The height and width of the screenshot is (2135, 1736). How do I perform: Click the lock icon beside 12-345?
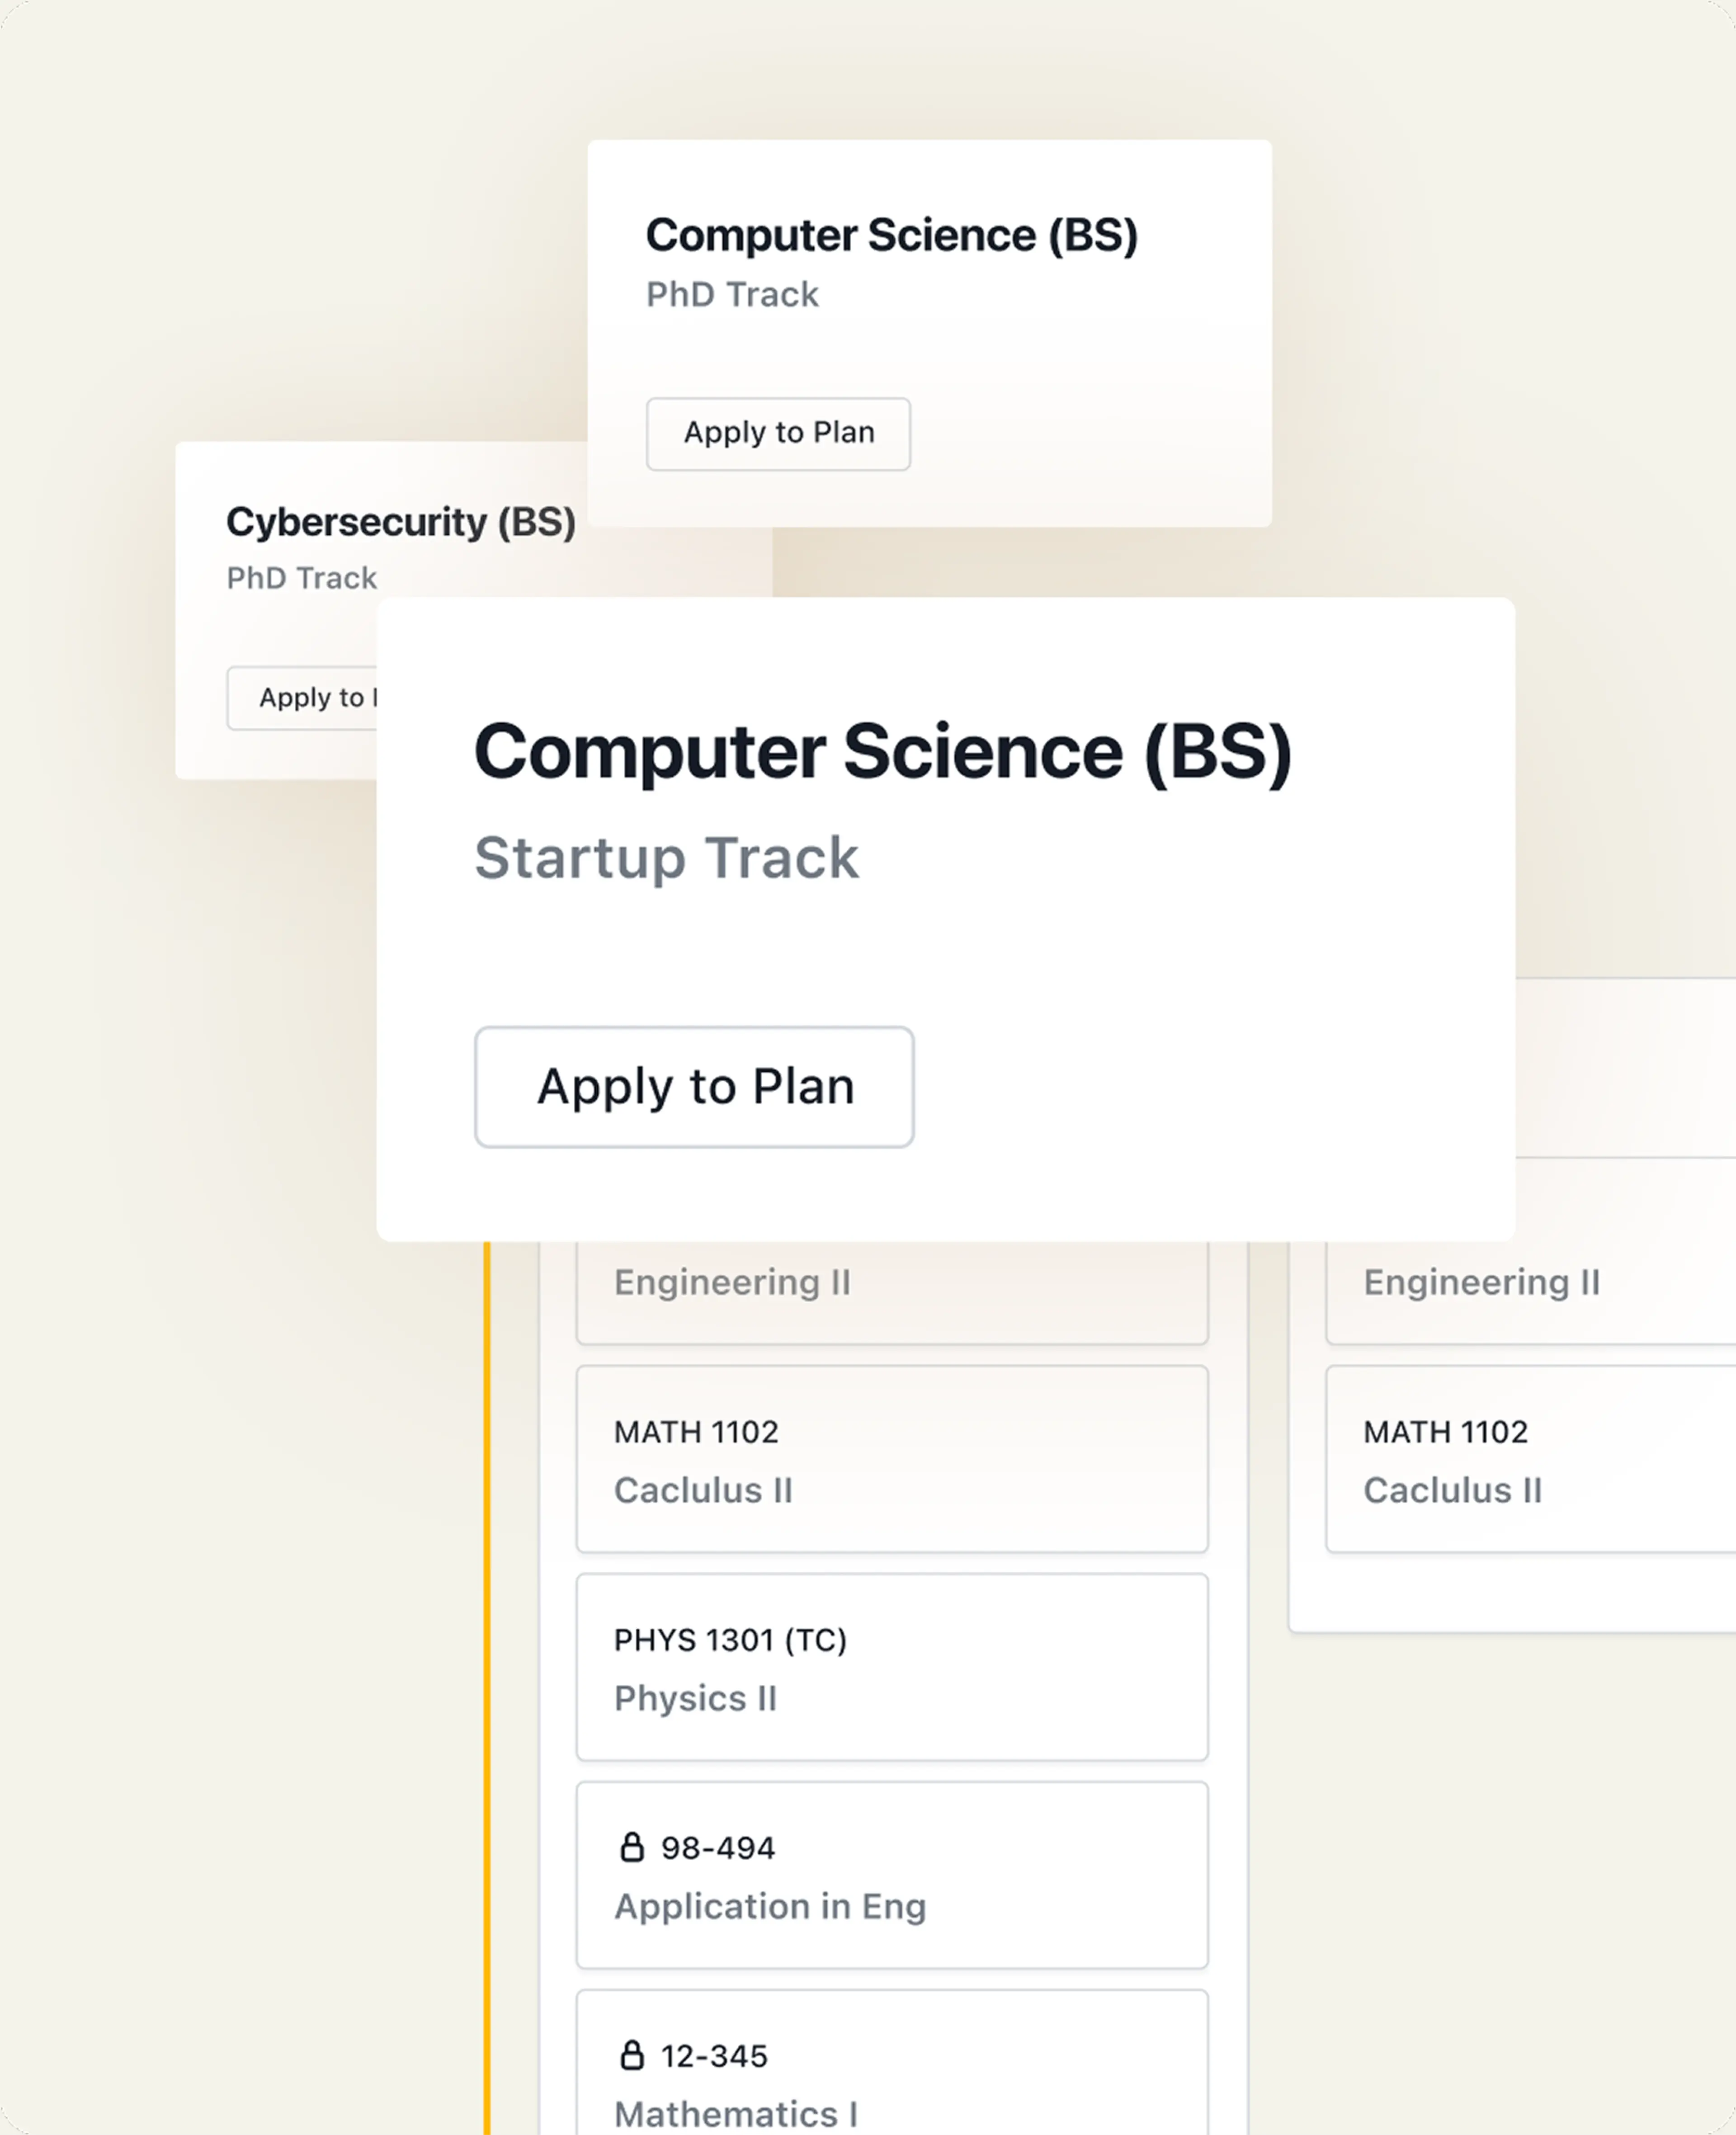click(x=631, y=2055)
